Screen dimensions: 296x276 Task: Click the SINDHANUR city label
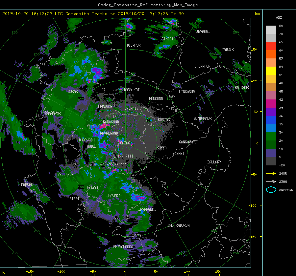(x=203, y=118)
